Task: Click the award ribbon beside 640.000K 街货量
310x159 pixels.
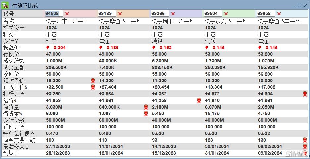Action: pyautogui.click(x=146, y=107)
